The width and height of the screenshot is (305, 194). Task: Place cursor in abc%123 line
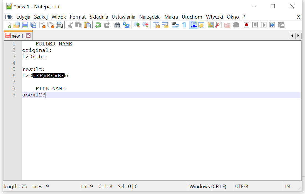click(34, 95)
